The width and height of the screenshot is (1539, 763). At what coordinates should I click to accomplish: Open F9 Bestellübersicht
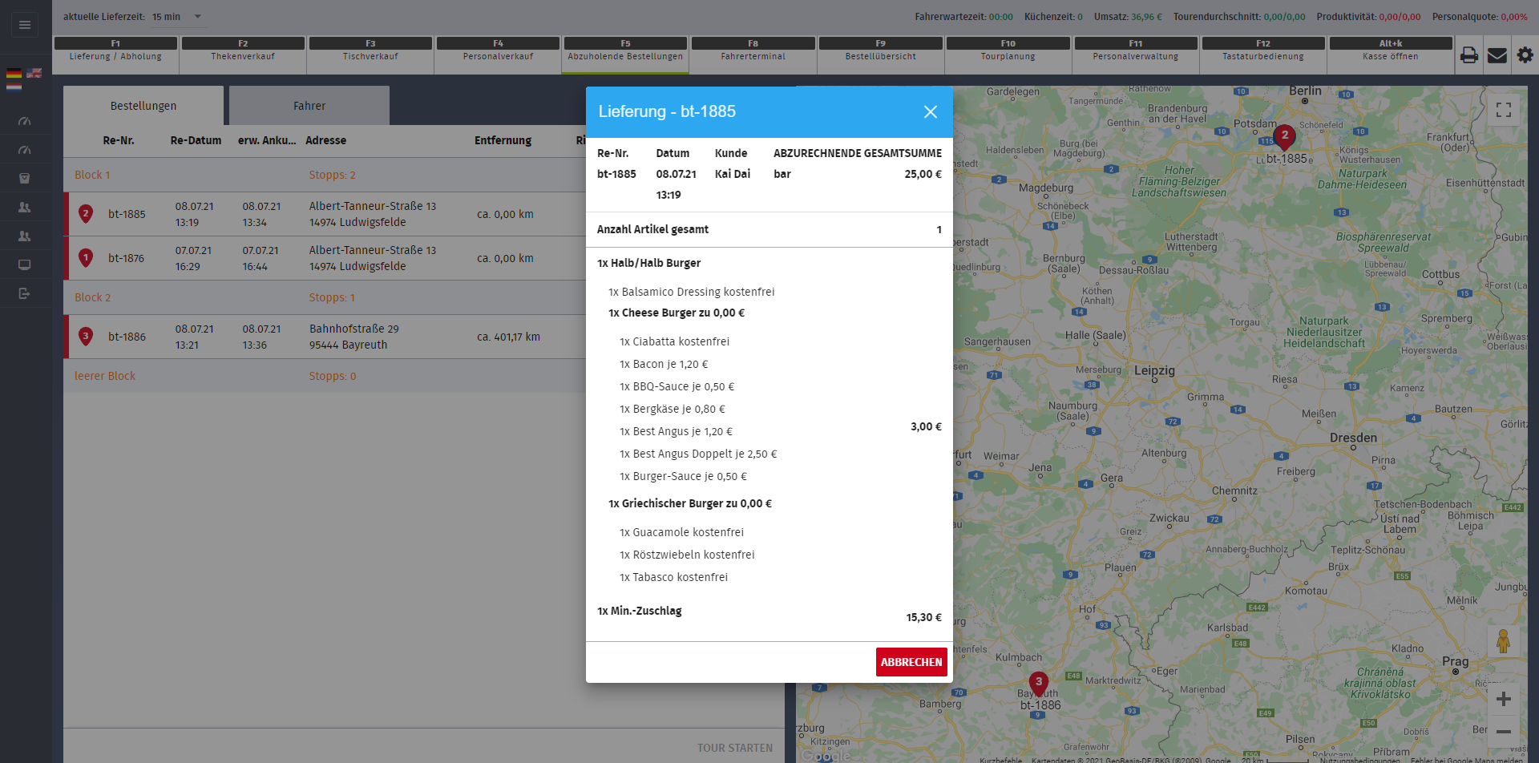coord(880,55)
